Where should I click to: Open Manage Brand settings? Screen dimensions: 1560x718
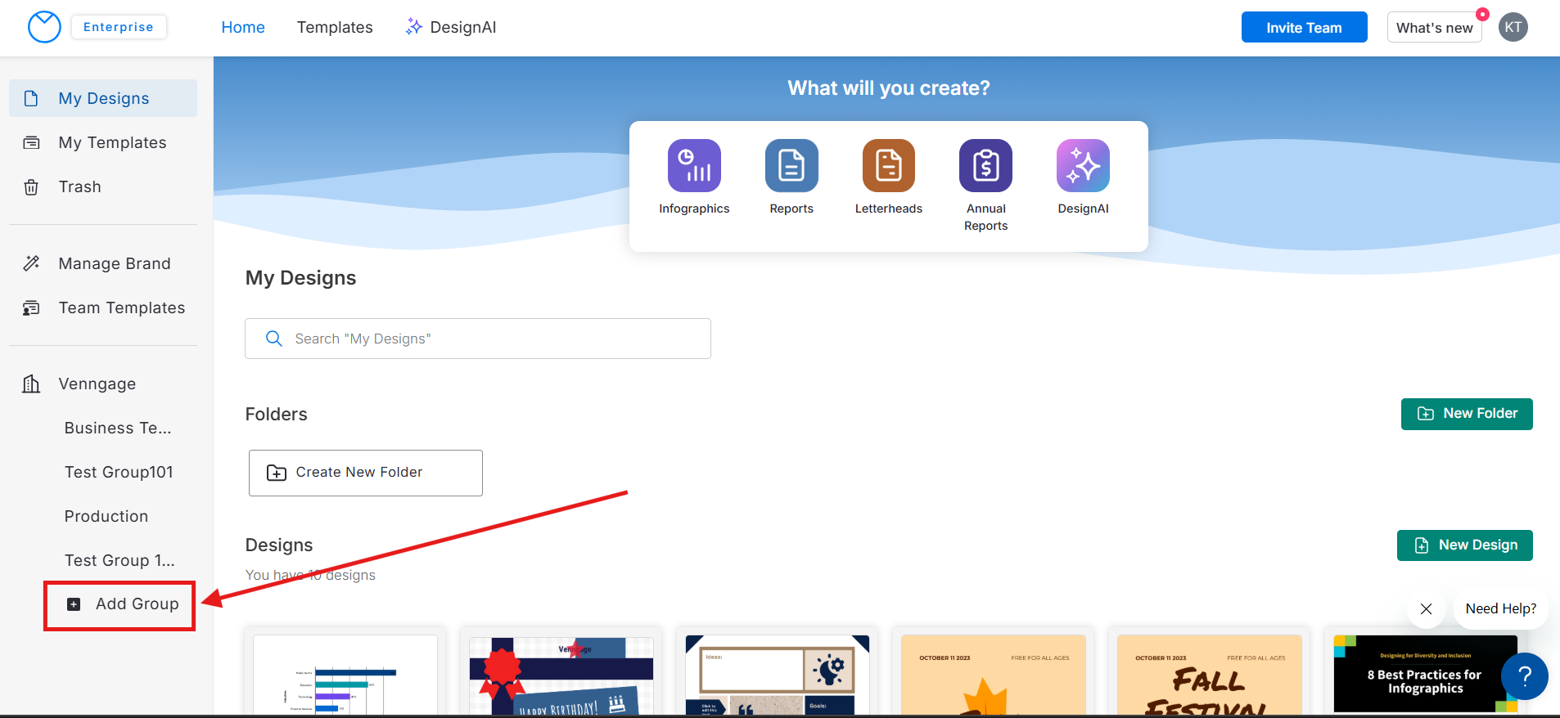tap(115, 264)
